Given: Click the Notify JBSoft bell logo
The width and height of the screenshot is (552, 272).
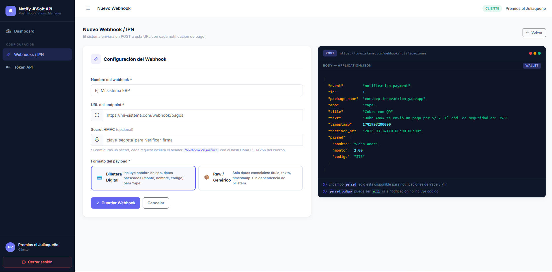Looking at the screenshot, I should (x=11, y=11).
